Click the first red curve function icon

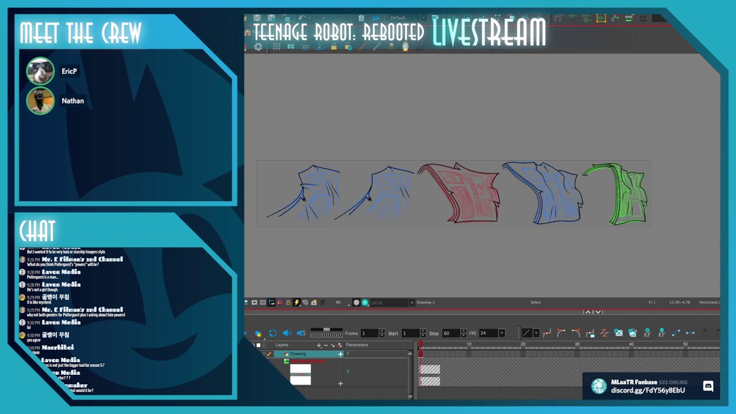tap(547, 333)
